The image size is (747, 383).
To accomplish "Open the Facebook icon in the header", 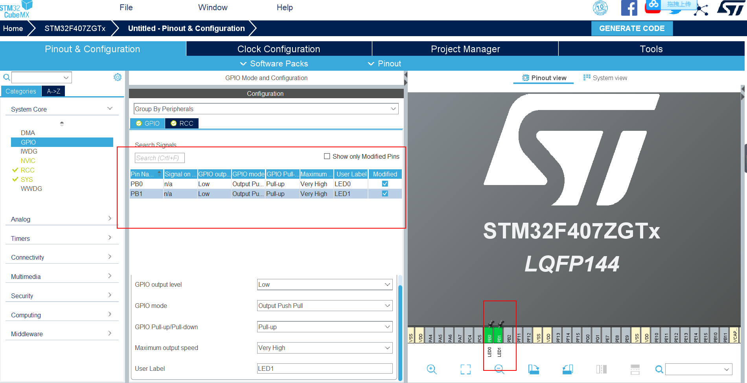I will pyautogui.click(x=629, y=8).
